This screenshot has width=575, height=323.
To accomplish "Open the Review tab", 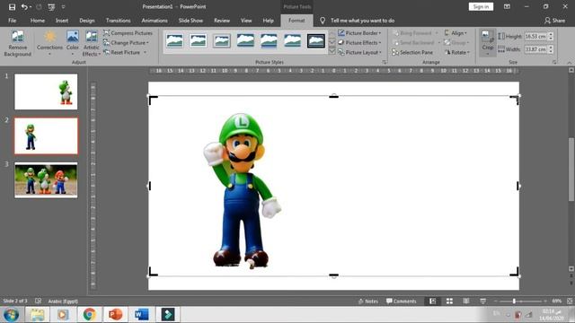I will [222, 21].
